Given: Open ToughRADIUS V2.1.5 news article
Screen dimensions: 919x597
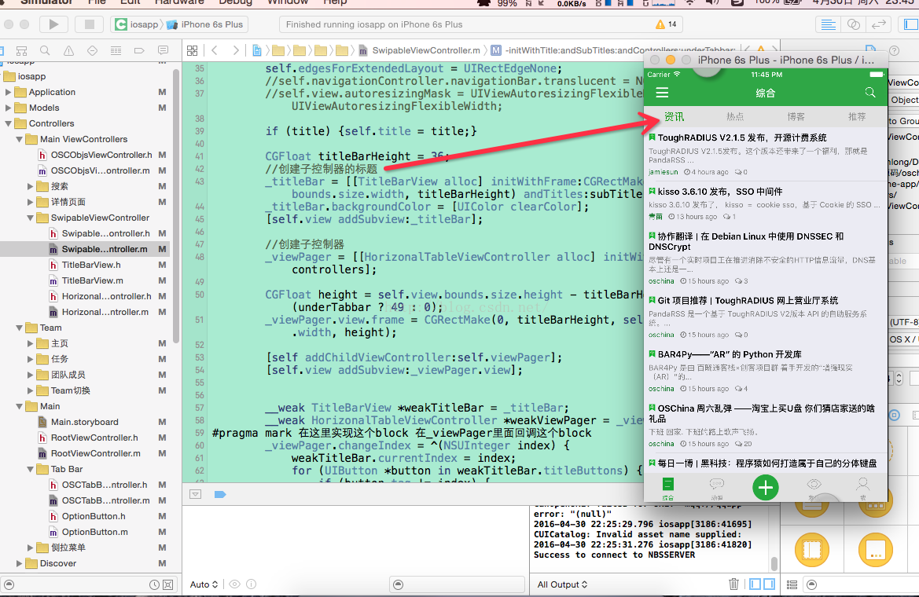Looking at the screenshot, I should pyautogui.click(x=766, y=154).
